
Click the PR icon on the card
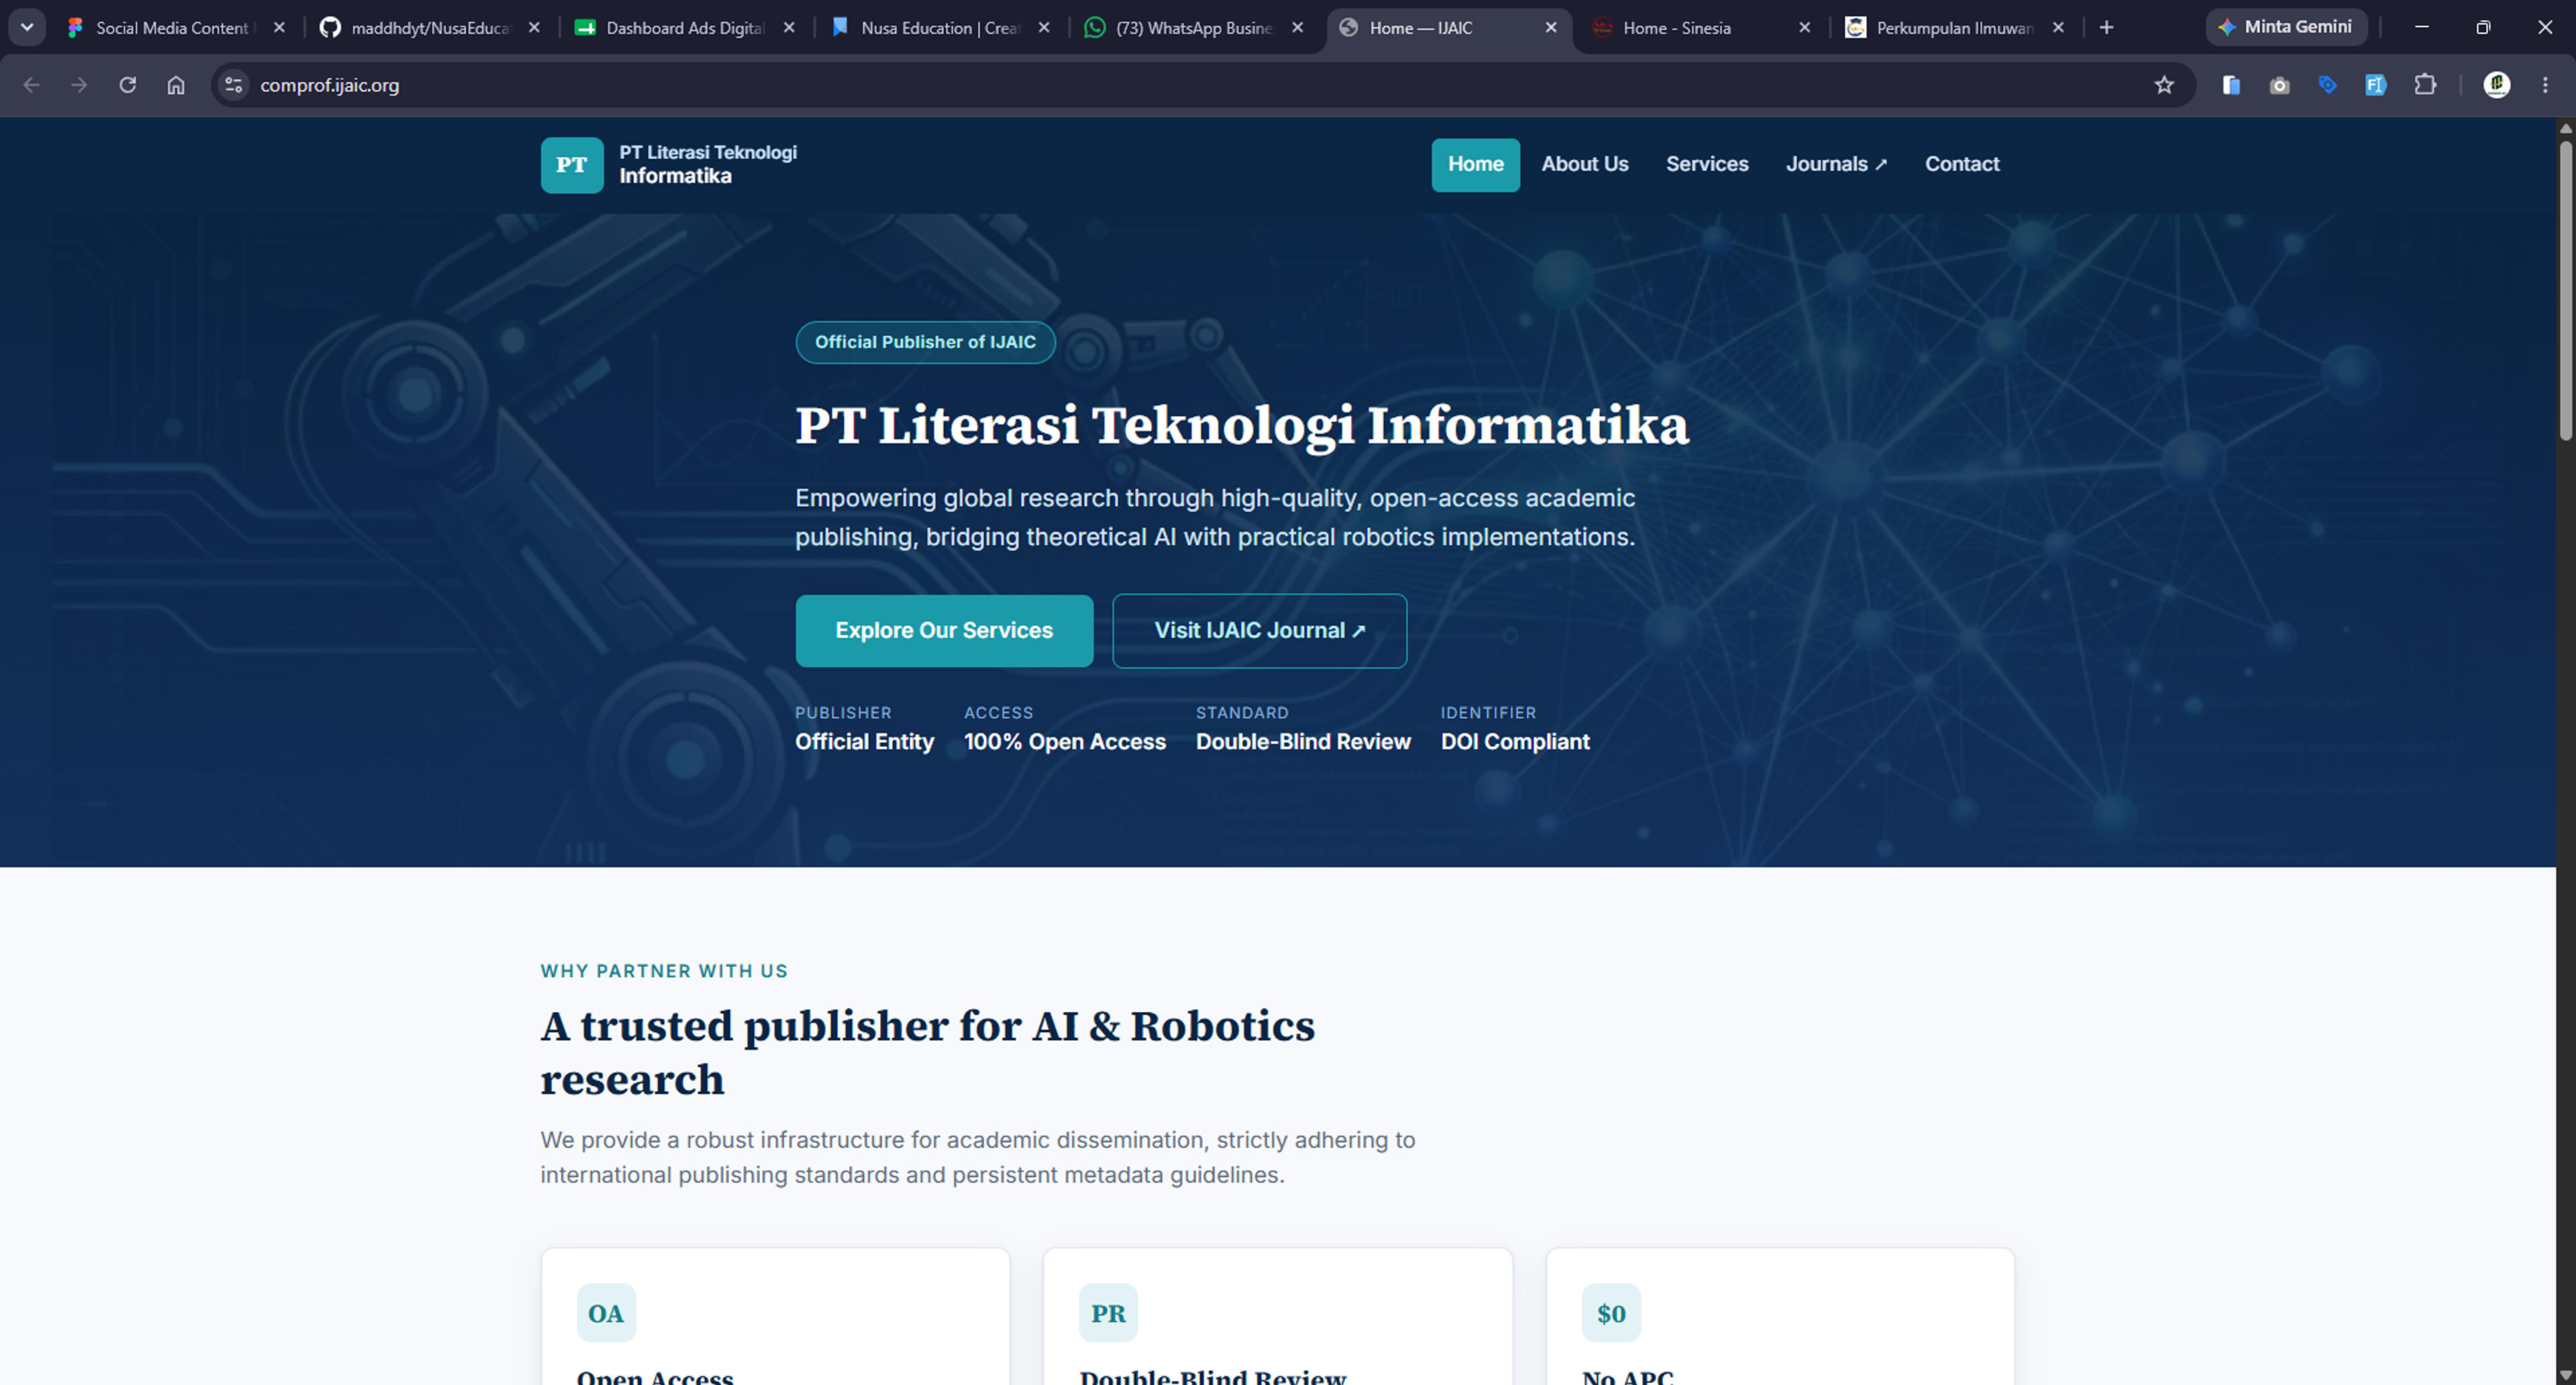click(1108, 1313)
